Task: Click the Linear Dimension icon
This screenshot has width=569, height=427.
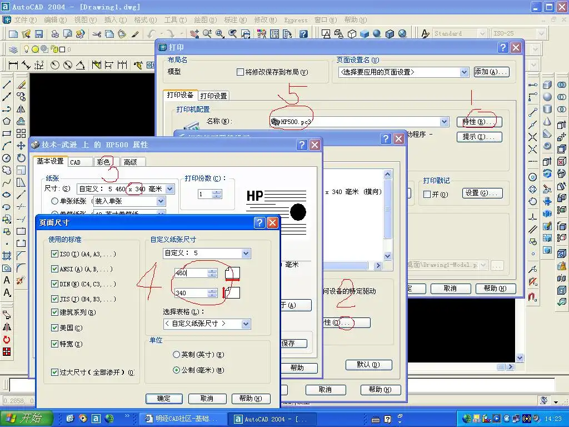Action: pyautogui.click(x=13, y=65)
